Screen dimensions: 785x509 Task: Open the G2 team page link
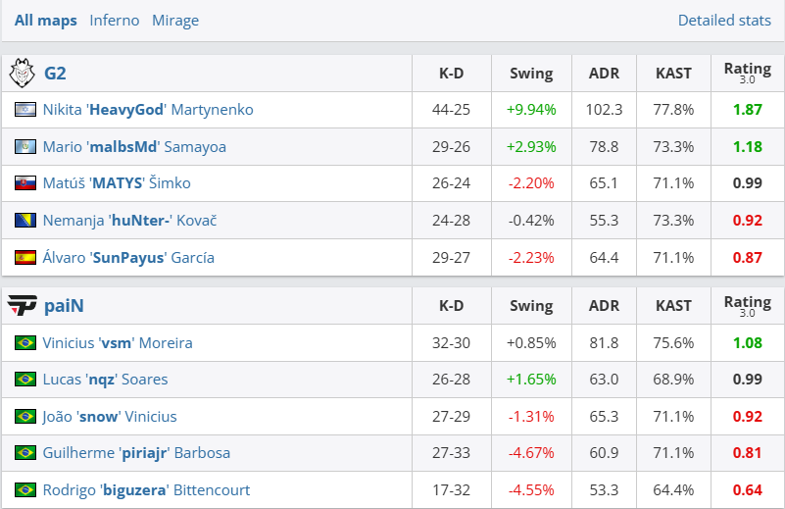point(55,73)
